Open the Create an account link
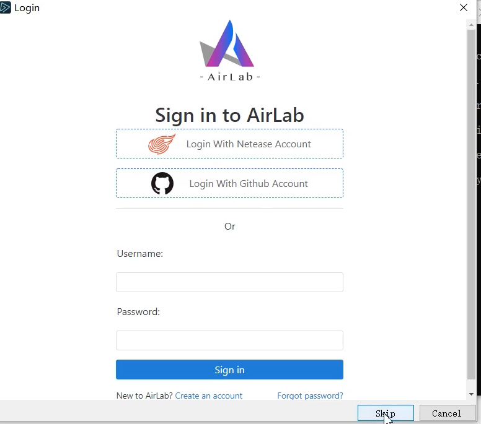481x424 pixels. click(209, 396)
